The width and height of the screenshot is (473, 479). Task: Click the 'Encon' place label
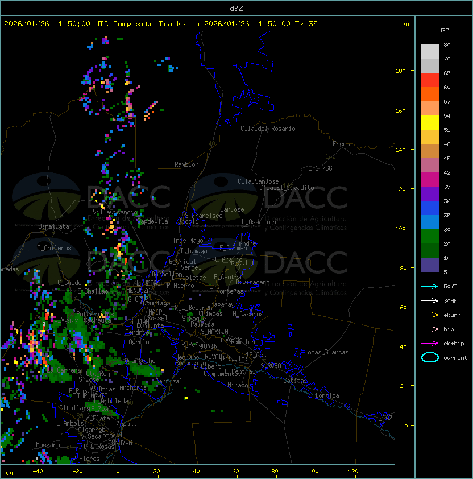point(341,144)
